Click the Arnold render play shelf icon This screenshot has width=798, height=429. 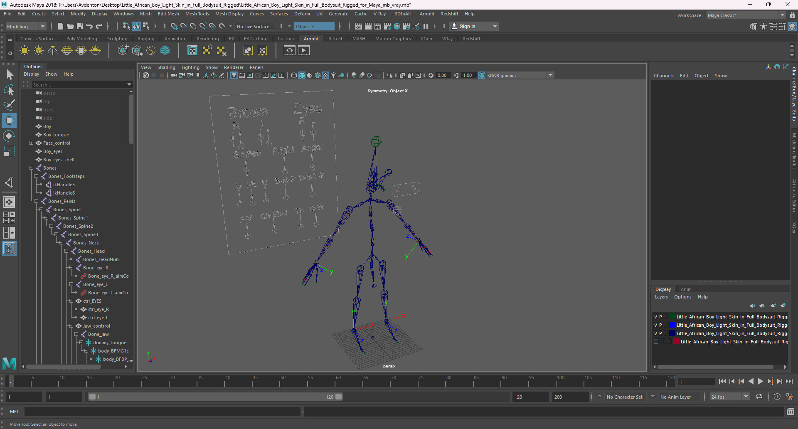[304, 51]
